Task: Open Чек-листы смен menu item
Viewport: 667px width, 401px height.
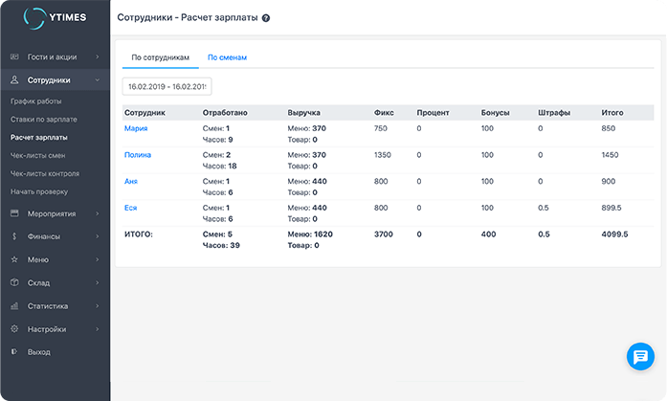Action: (x=40, y=156)
